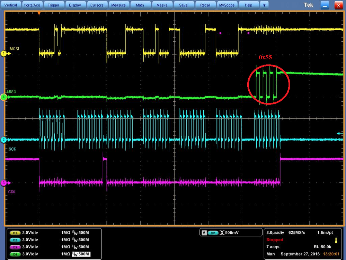The height and width of the screenshot is (260, 346).
Task: Open the Math menu
Action: point(140,5)
